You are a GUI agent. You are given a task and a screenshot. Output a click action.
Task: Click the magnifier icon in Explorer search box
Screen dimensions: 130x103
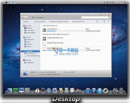coord(109,17)
